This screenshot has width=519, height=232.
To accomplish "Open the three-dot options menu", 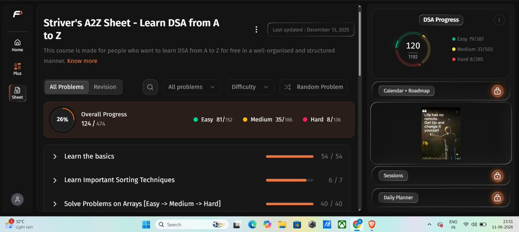I will (x=256, y=29).
